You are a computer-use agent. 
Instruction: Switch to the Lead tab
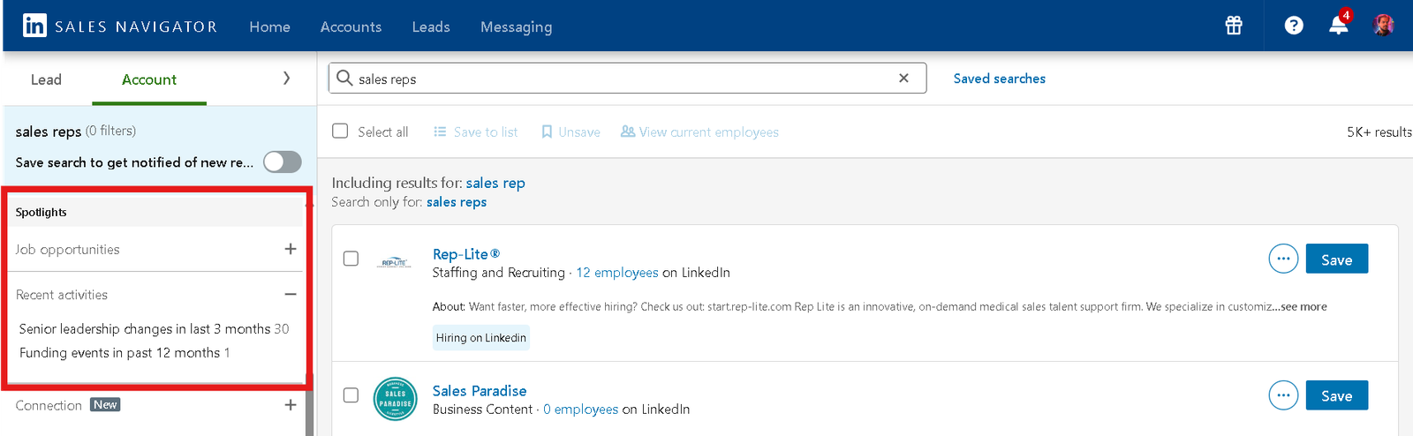[x=46, y=79]
